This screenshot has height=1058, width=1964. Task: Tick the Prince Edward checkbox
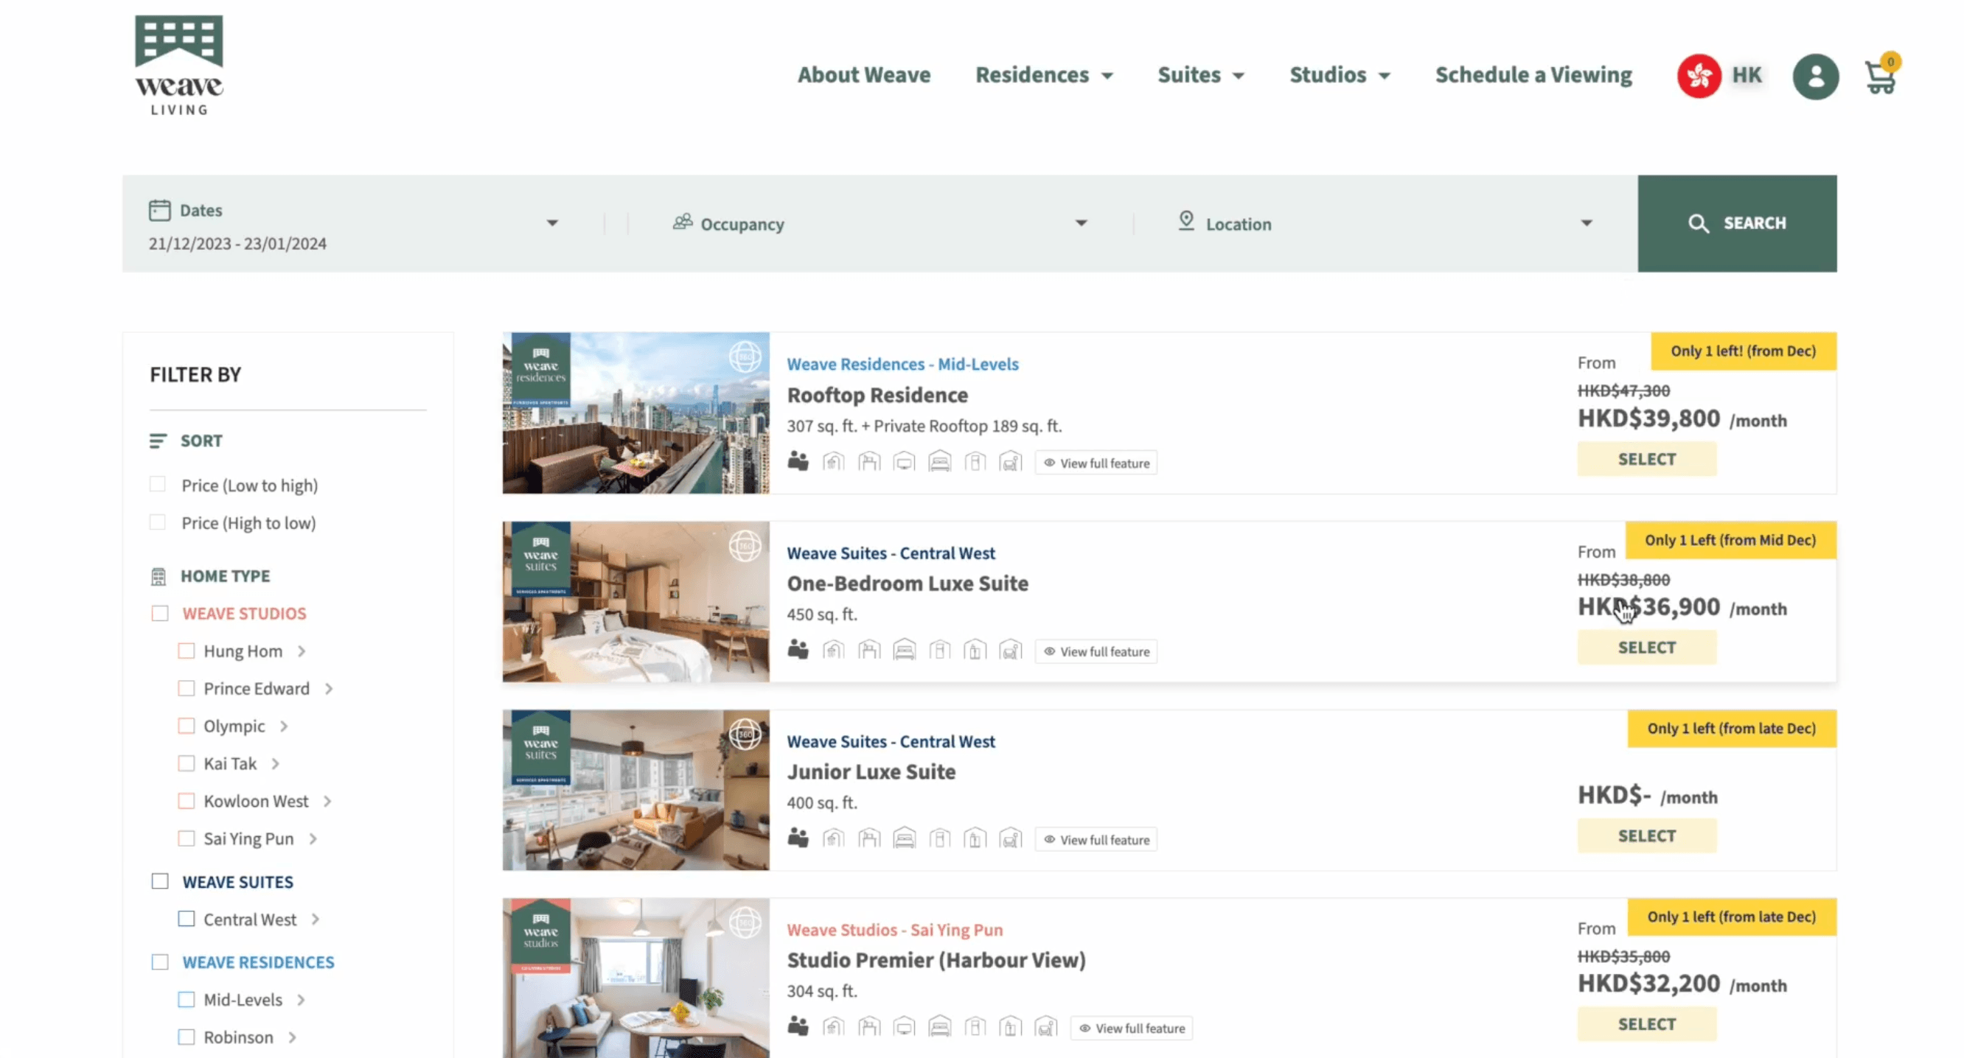coord(186,689)
